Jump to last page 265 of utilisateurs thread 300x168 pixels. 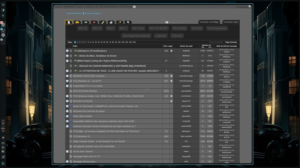166,51
